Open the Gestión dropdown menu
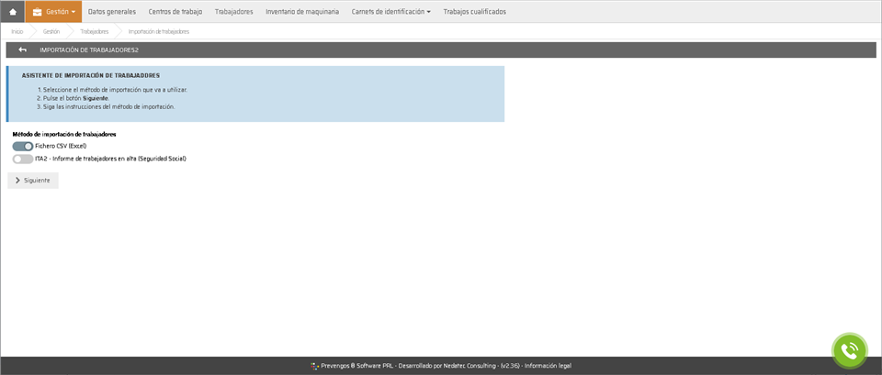 pyautogui.click(x=53, y=11)
